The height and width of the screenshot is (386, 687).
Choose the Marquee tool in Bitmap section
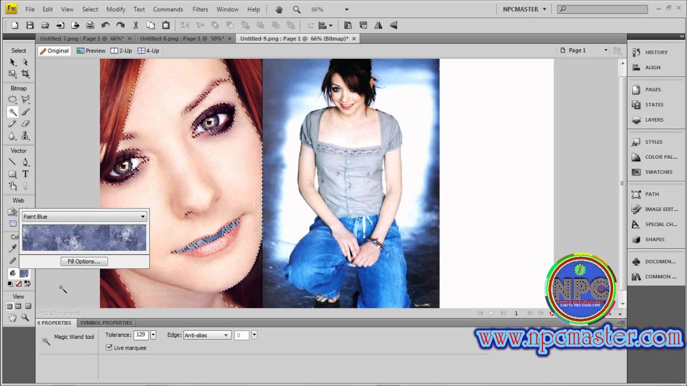point(12,100)
